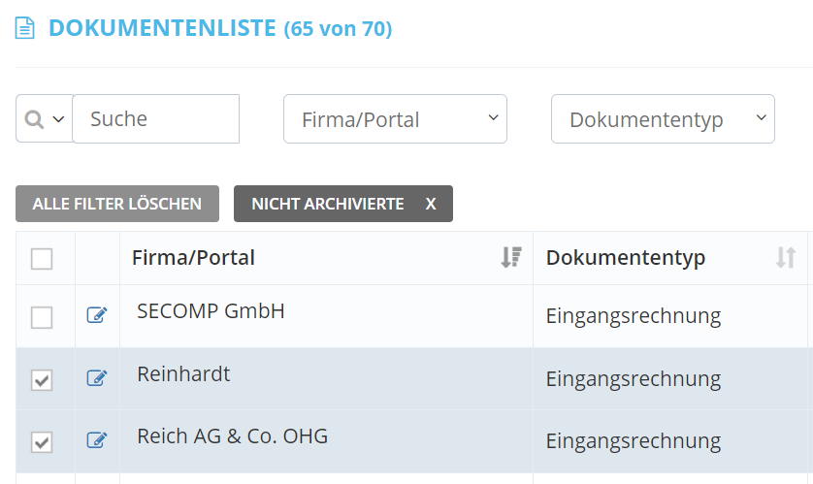Tick the select-all checkbox in table header
This screenshot has width=813, height=484.
point(42,259)
